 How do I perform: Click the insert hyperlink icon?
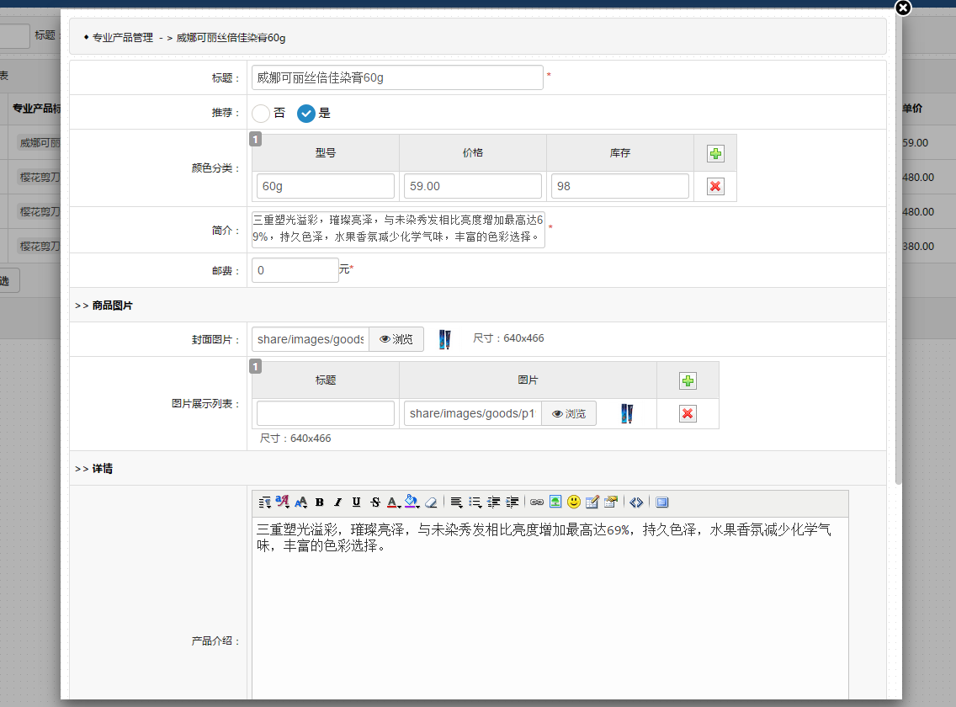[x=537, y=502]
